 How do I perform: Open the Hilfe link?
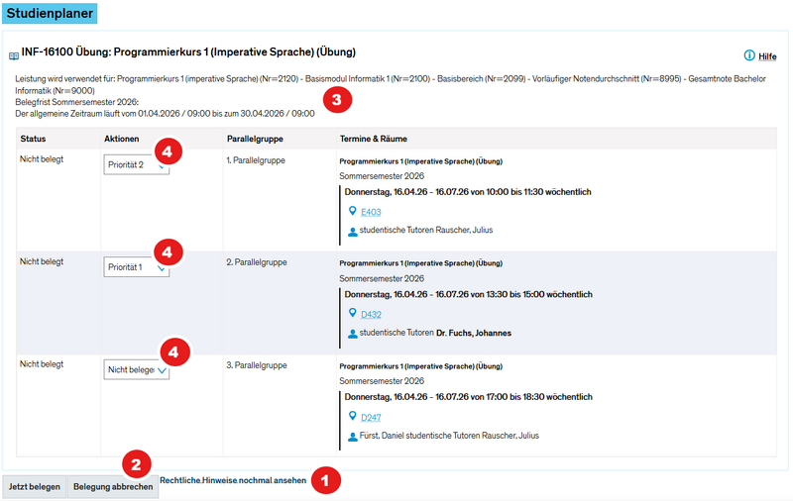click(767, 56)
